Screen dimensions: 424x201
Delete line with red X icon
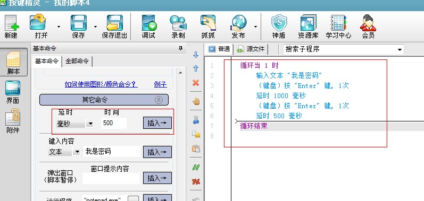point(196,83)
